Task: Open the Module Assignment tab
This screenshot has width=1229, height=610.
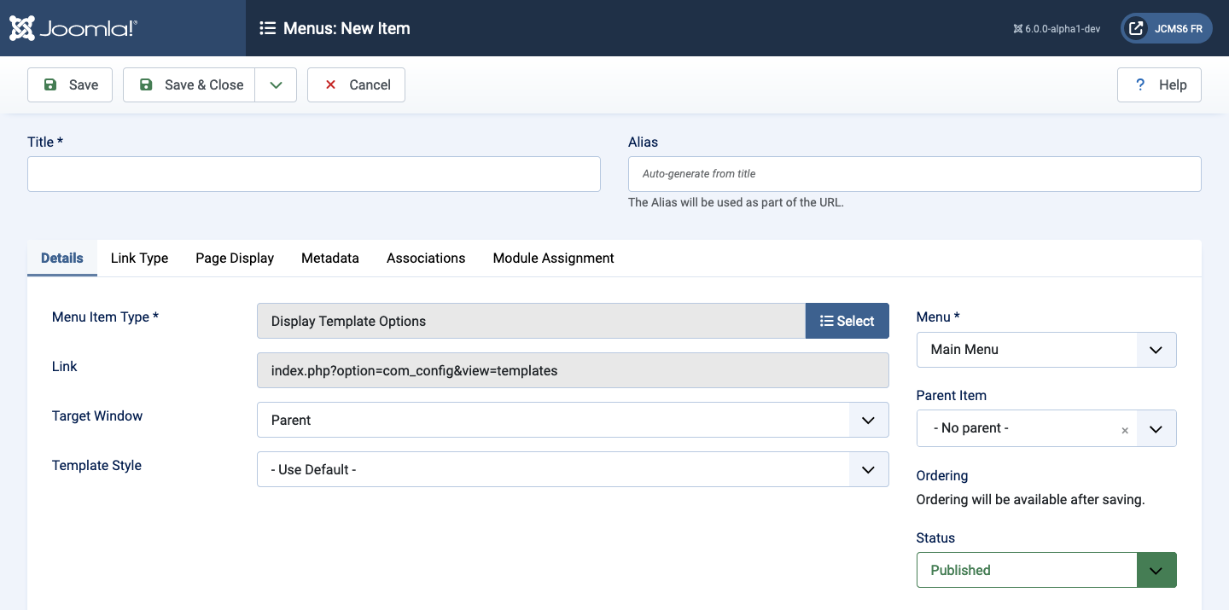Action: click(553, 258)
